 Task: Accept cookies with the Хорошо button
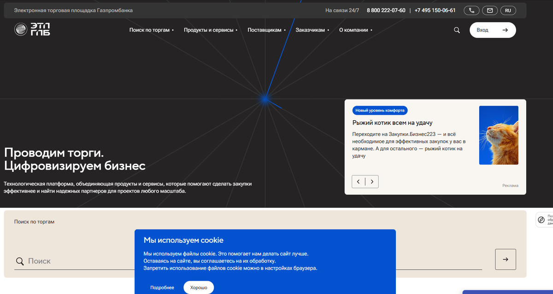point(199,288)
